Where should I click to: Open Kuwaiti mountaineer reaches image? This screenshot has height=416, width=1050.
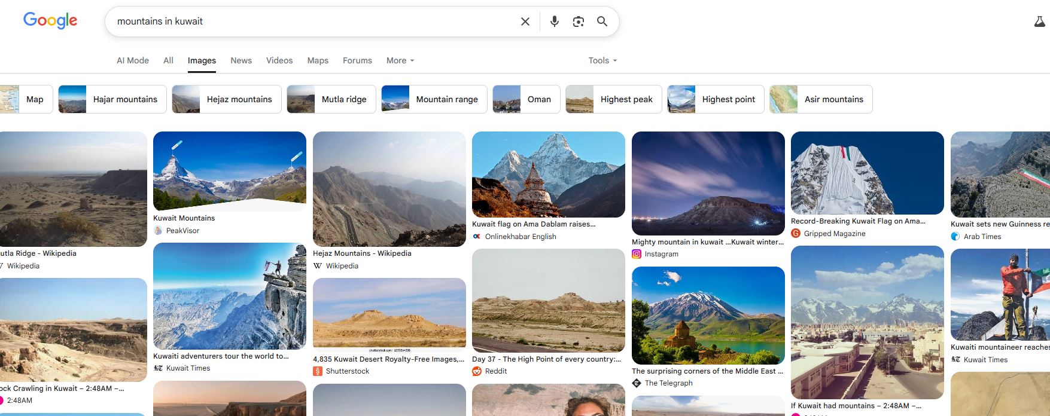[1000, 295]
